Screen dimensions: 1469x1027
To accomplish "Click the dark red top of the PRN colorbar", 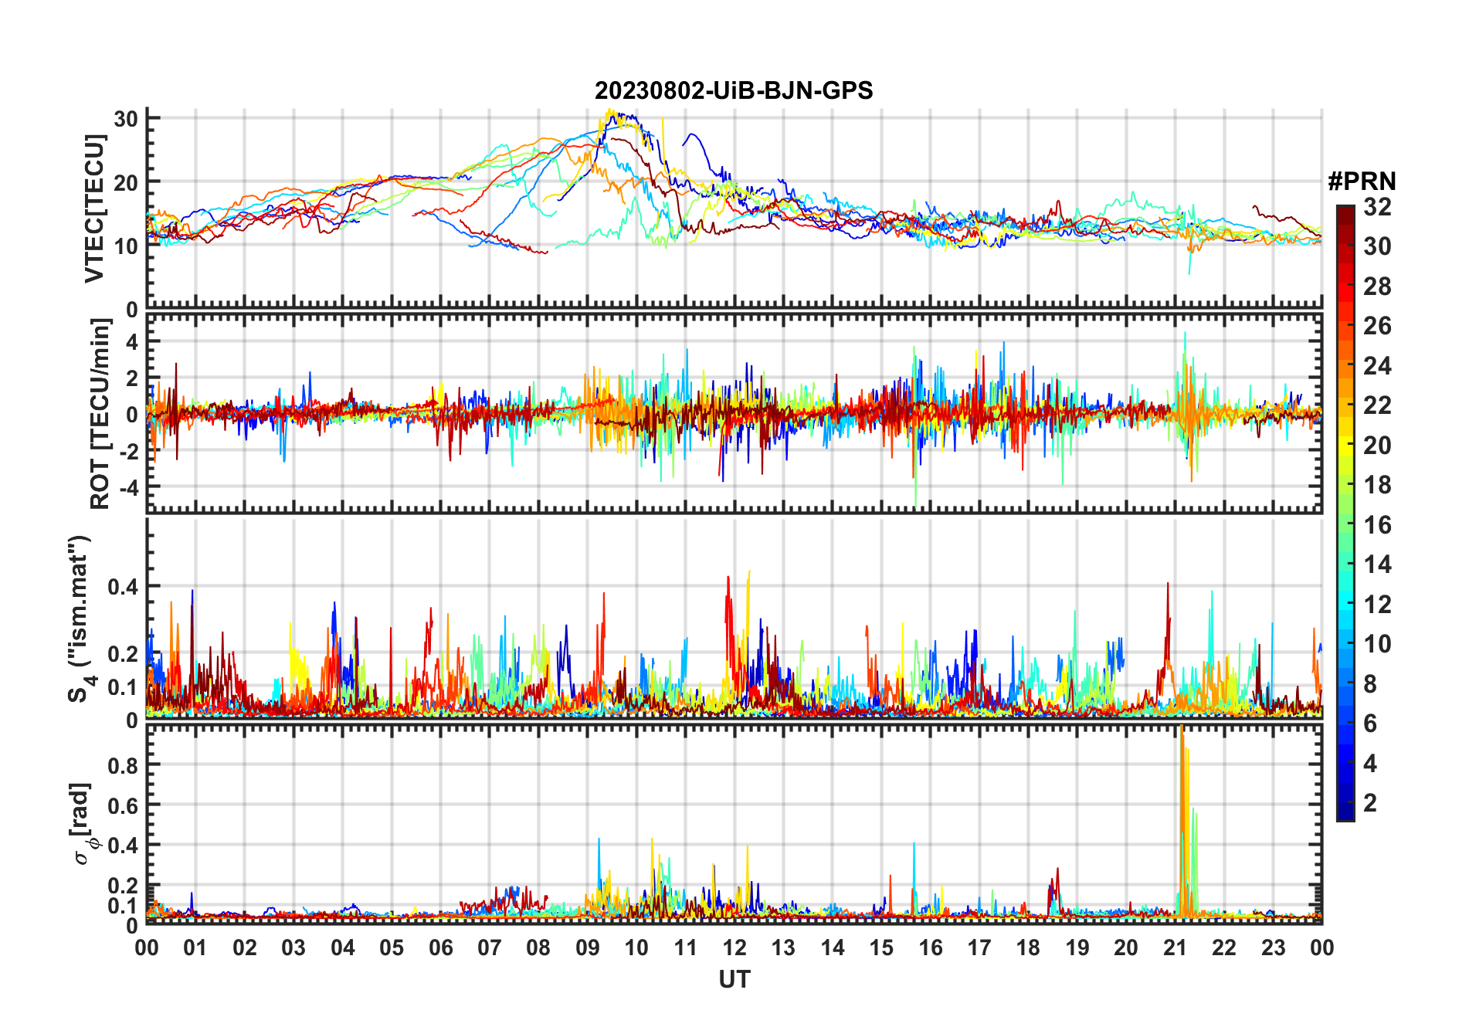I will 1345,212.
